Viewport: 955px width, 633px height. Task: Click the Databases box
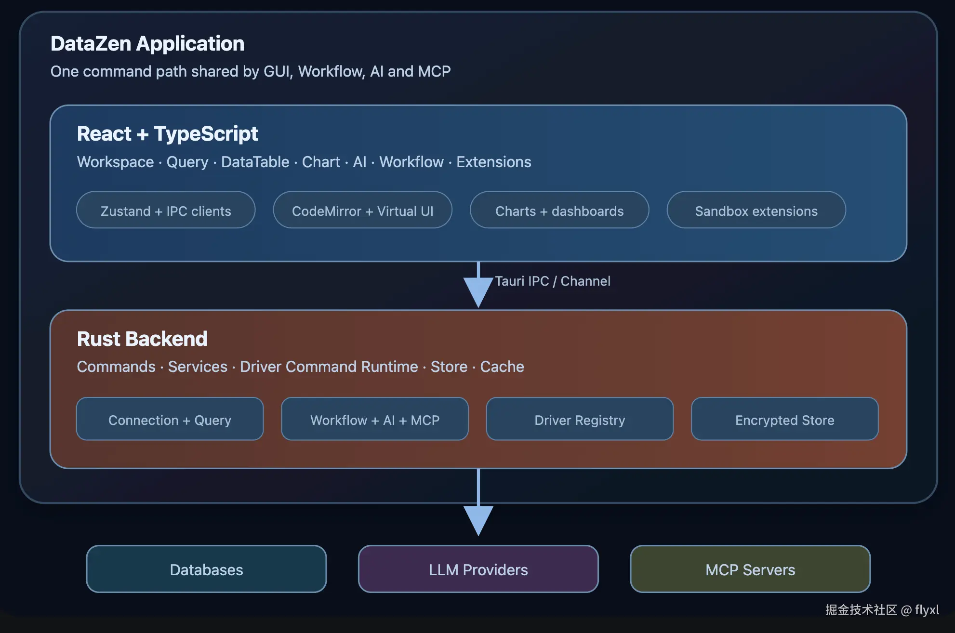(x=206, y=569)
